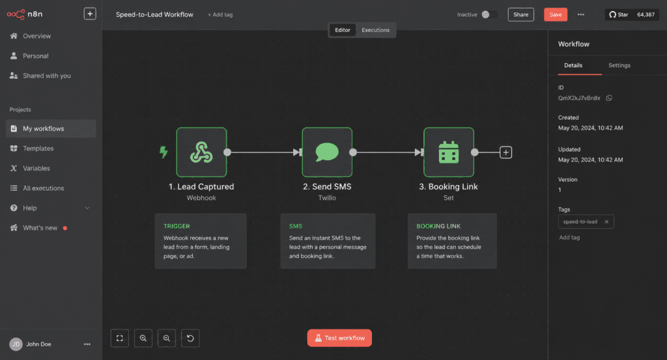Click the Help question mark icon
Viewport: 667px width, 360px height.
pyautogui.click(x=14, y=208)
